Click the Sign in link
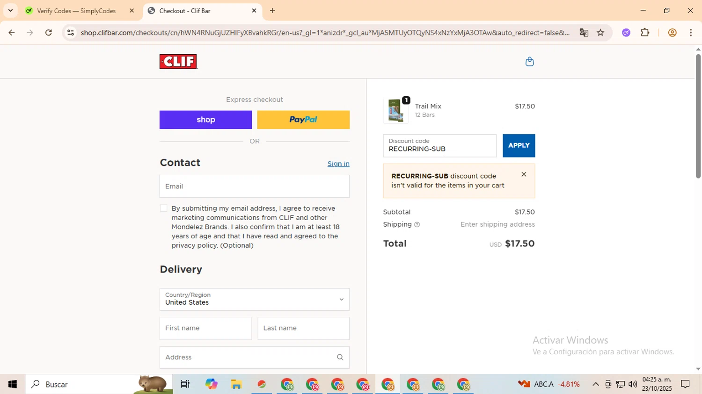The height and width of the screenshot is (394, 702). coord(338,164)
